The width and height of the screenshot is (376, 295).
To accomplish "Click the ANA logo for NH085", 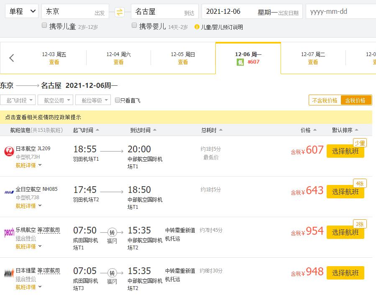I will 9,192.
